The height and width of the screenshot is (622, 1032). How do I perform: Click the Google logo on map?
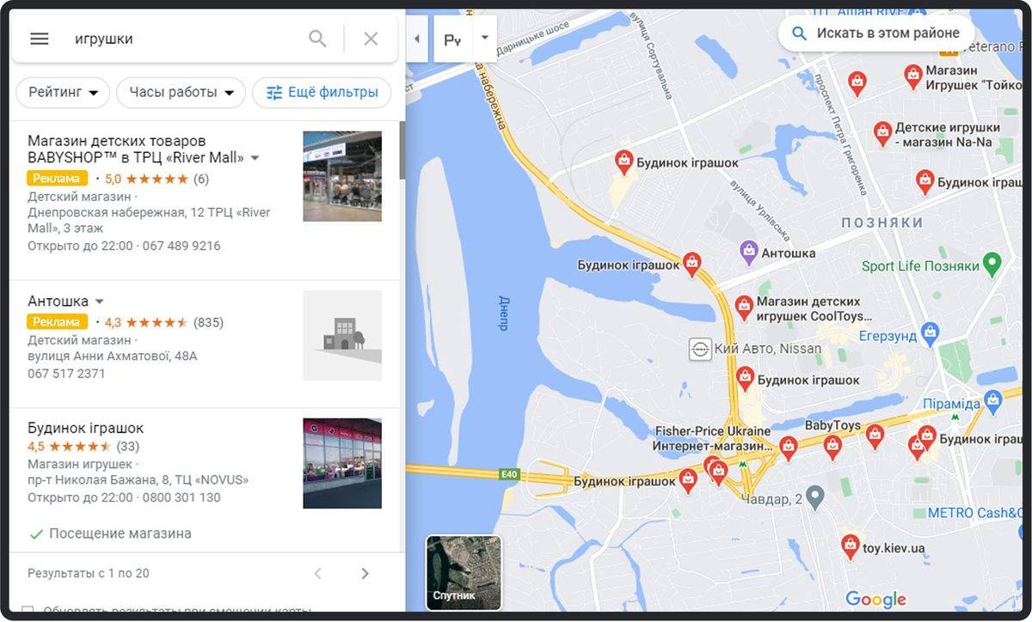[875, 599]
